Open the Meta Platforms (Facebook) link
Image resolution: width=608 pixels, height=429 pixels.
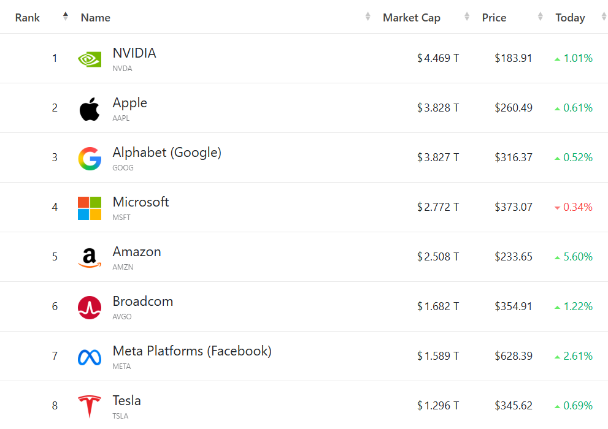(x=192, y=351)
